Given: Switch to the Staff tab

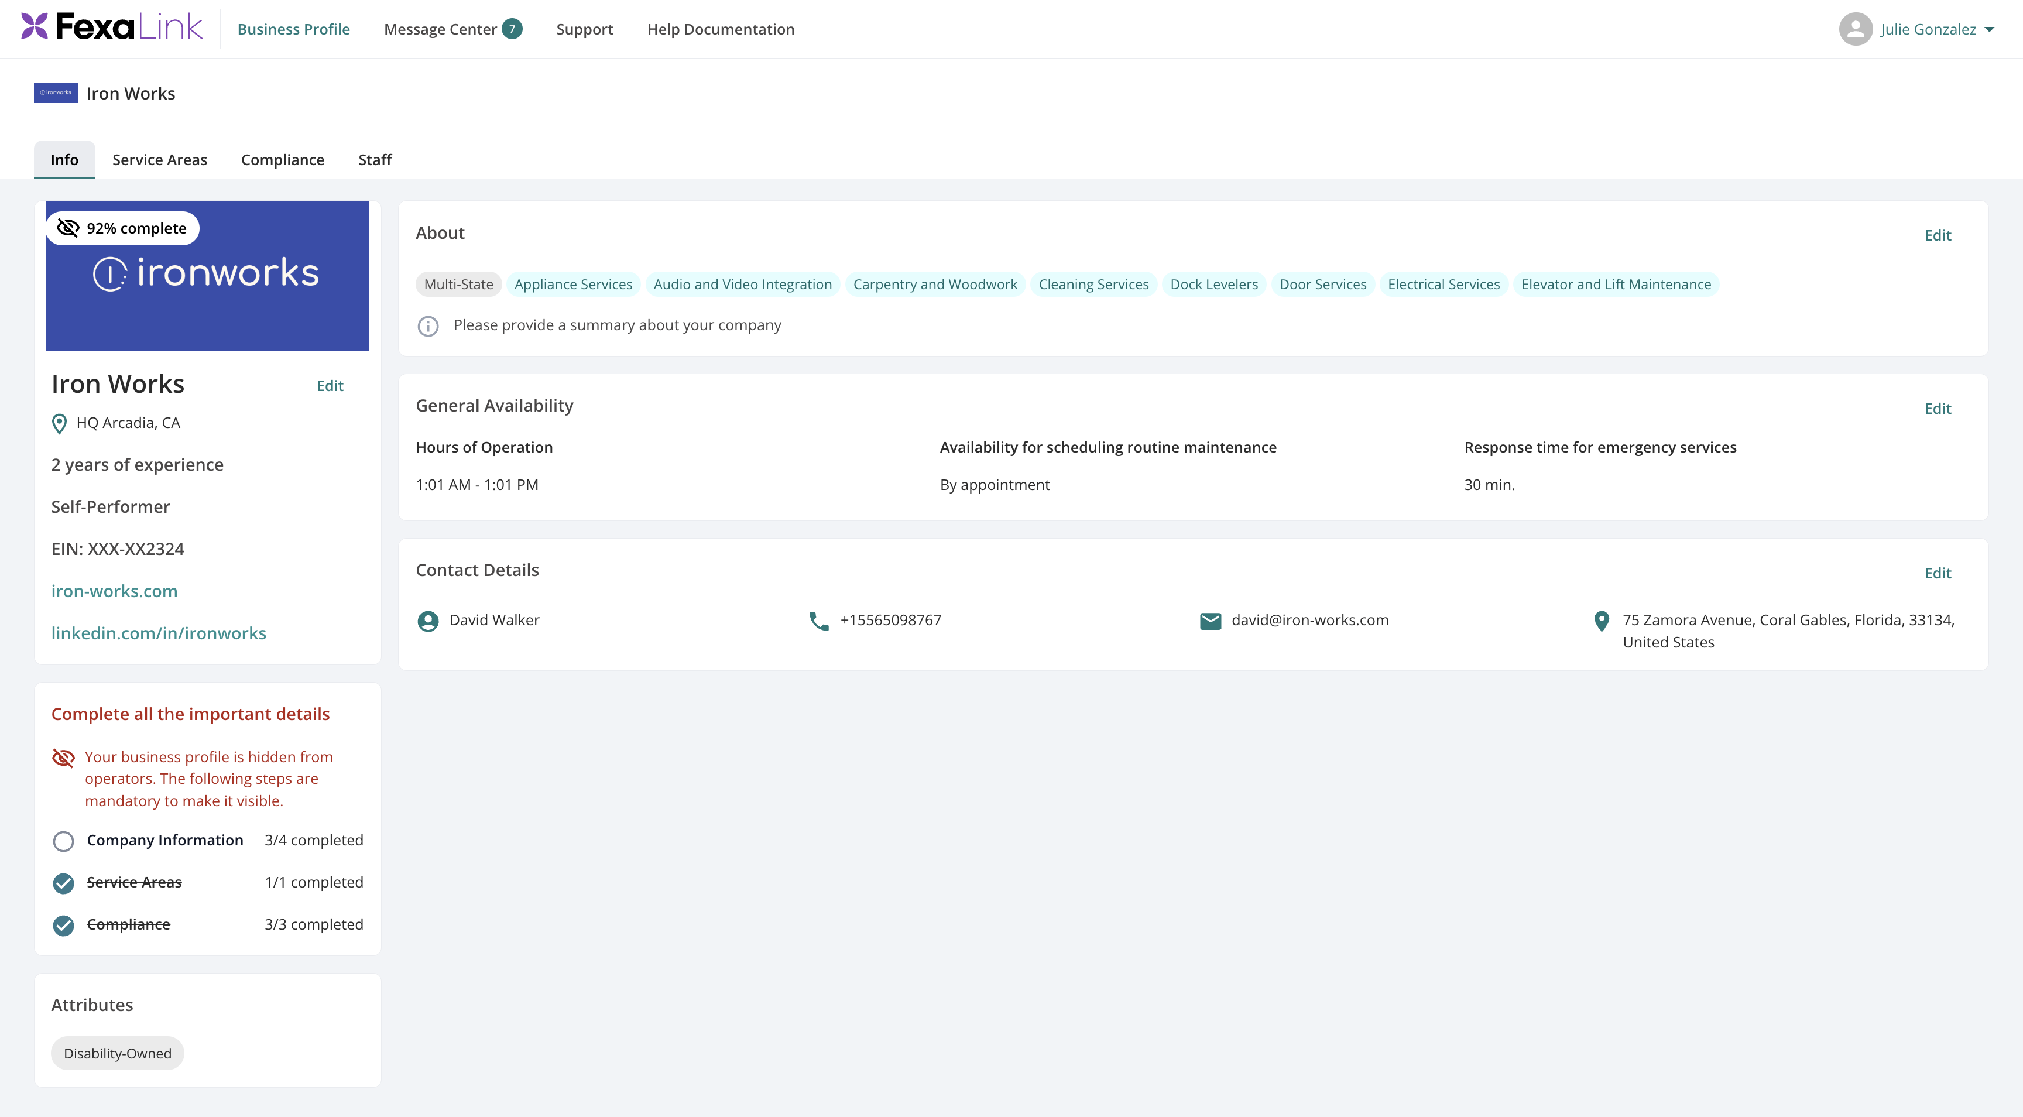Looking at the screenshot, I should (375, 159).
